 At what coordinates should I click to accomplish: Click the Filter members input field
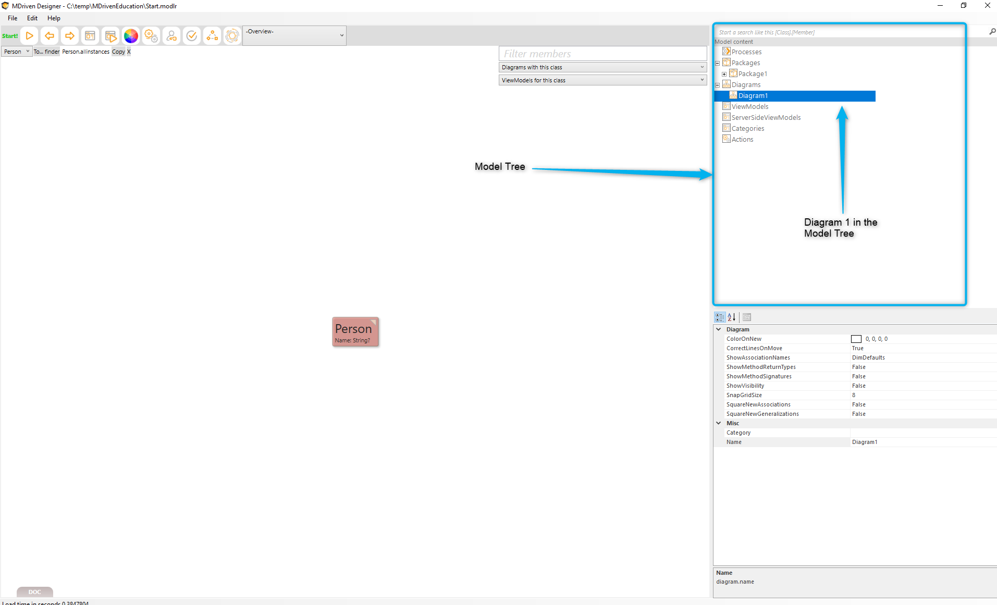click(x=602, y=54)
